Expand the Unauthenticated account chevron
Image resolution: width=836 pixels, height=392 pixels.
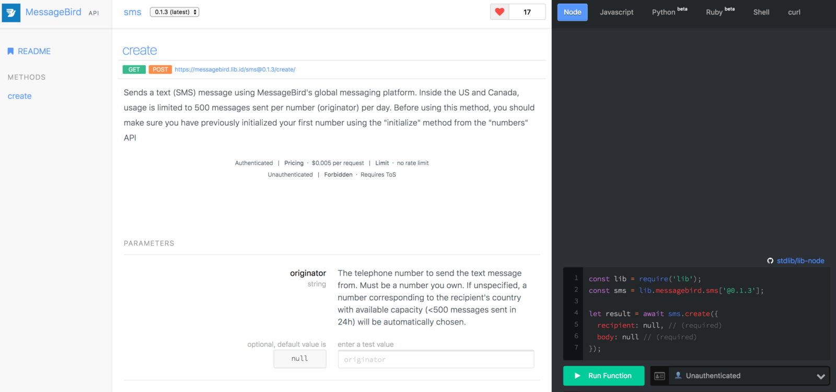[821, 376]
